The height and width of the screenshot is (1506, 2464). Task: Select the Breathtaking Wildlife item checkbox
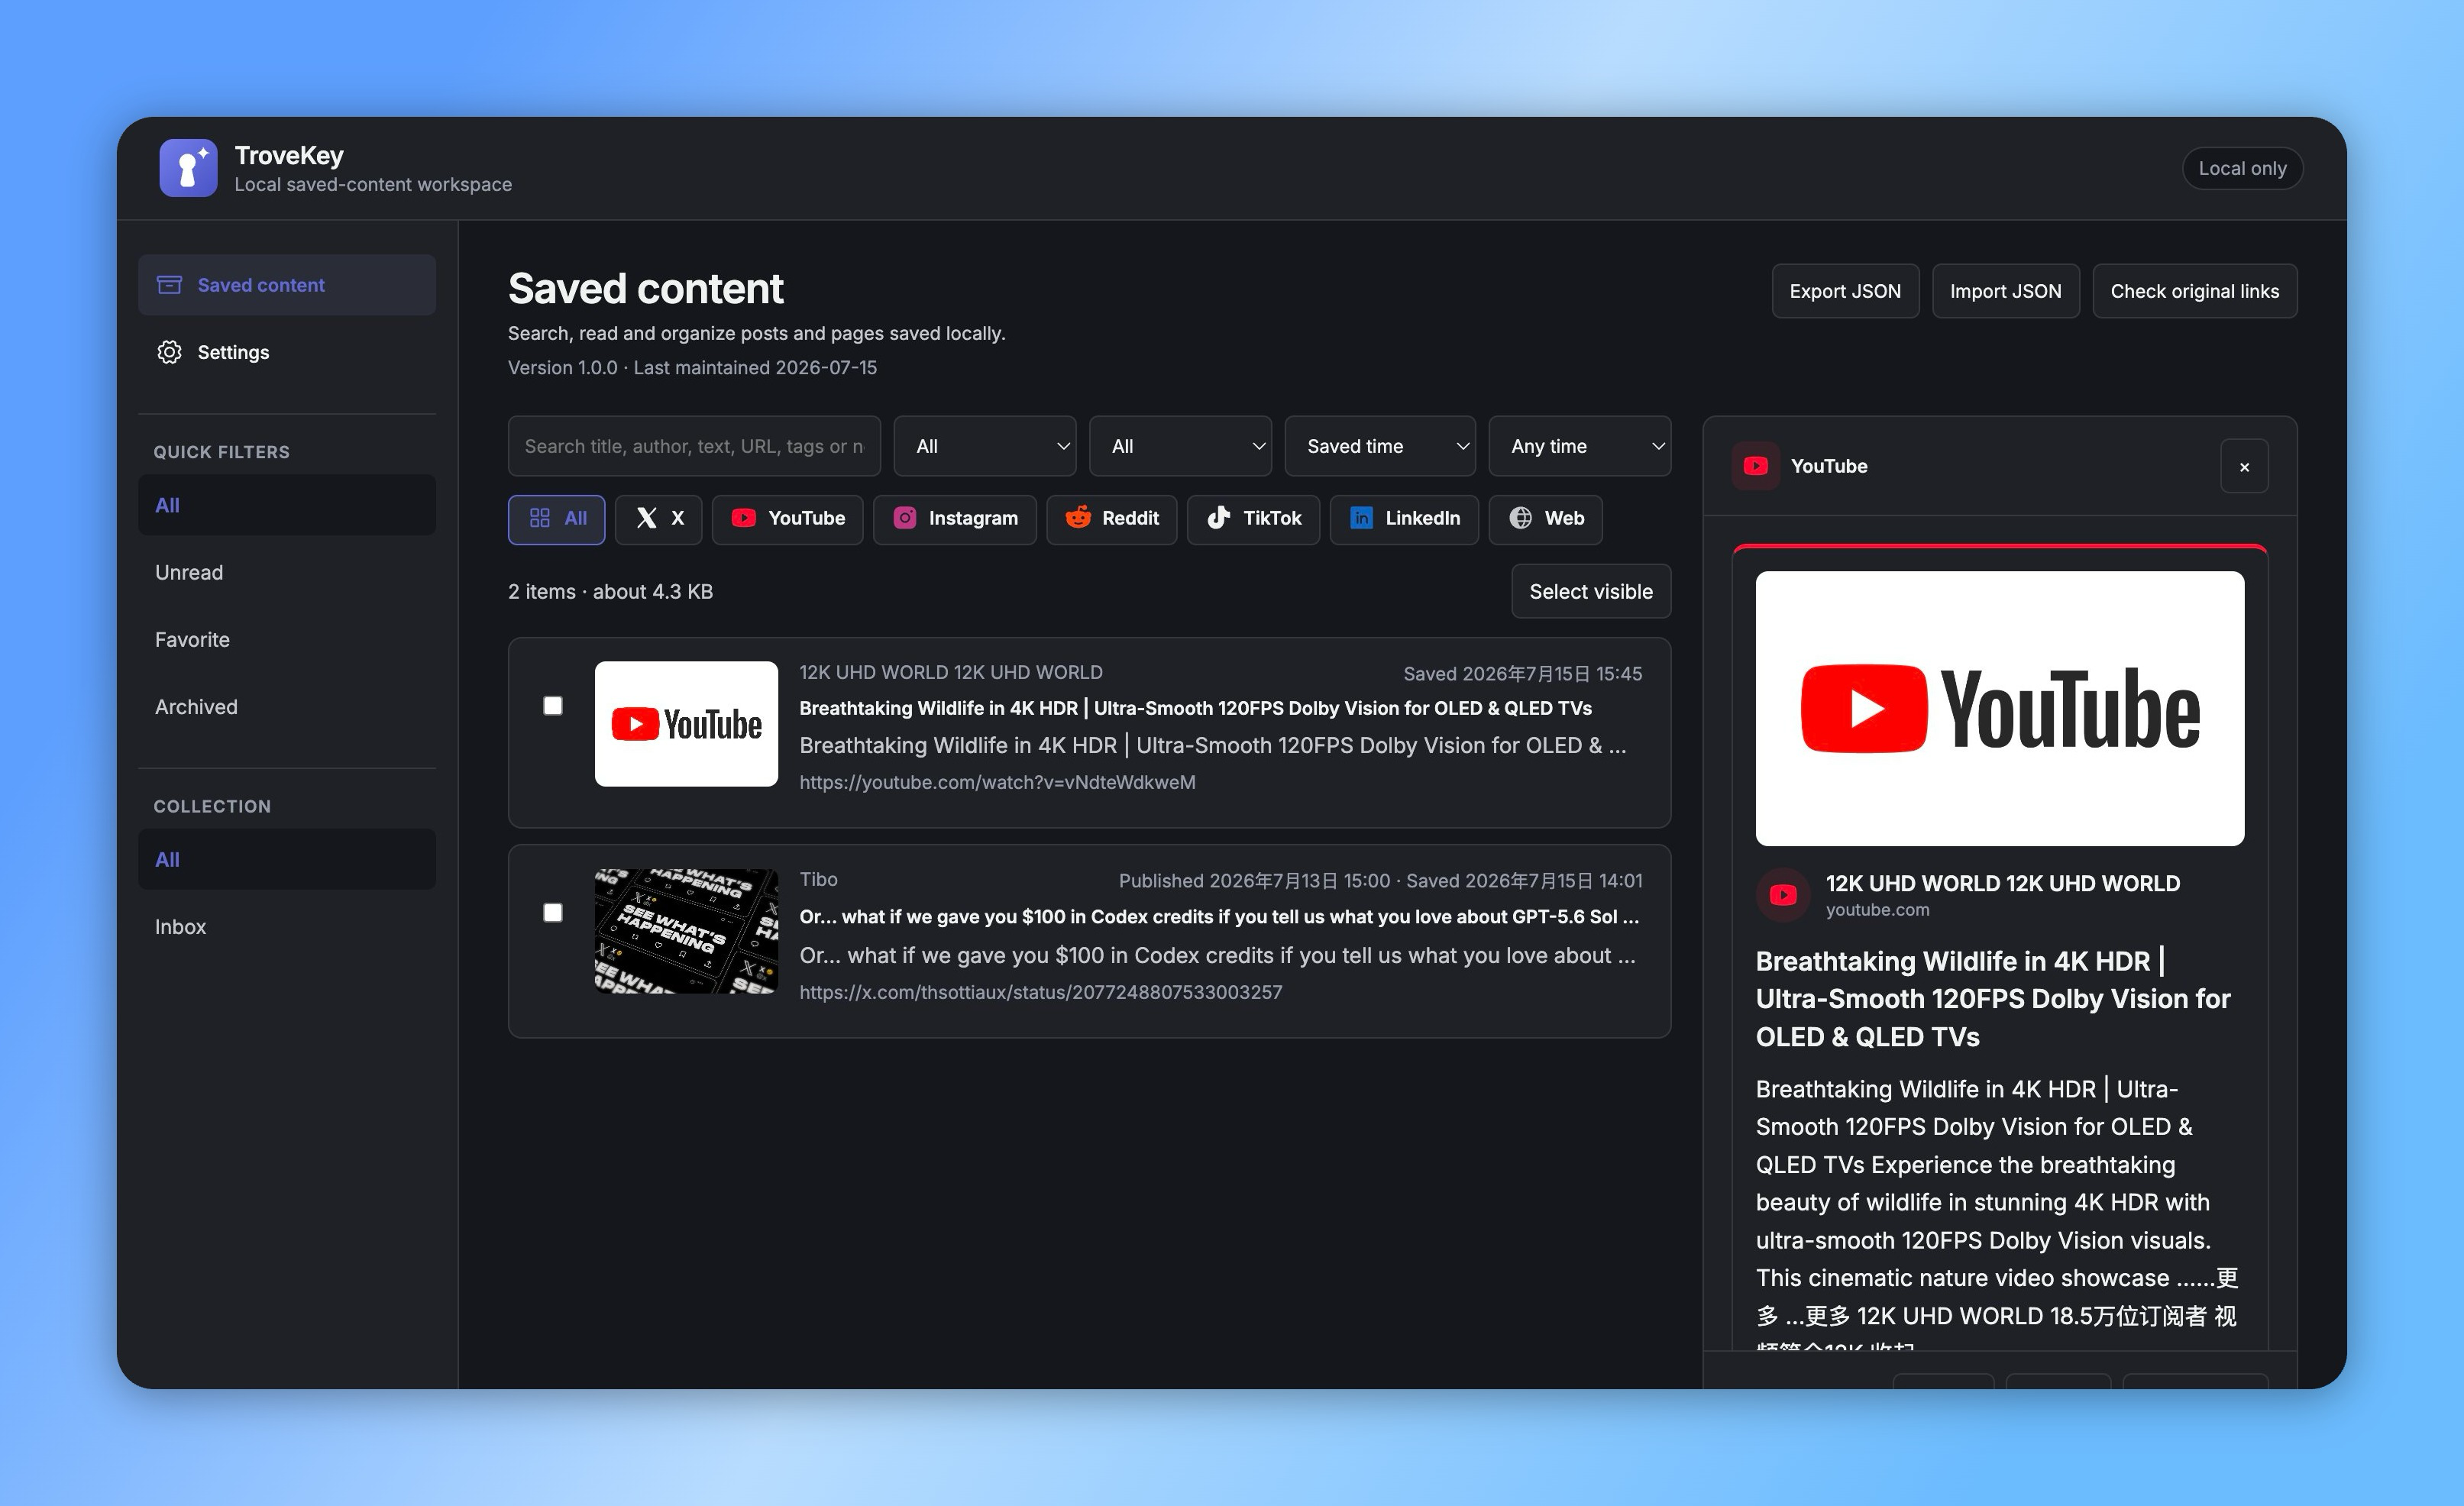click(x=553, y=706)
